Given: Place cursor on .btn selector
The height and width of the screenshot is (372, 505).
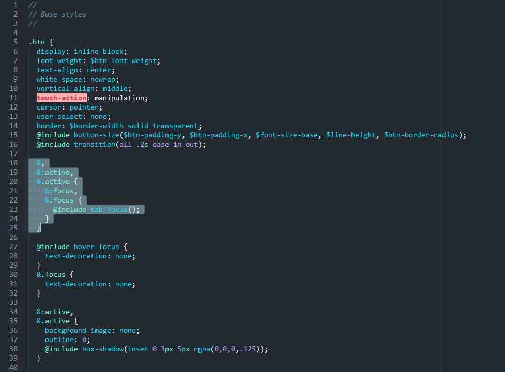Looking at the screenshot, I should [x=37, y=42].
